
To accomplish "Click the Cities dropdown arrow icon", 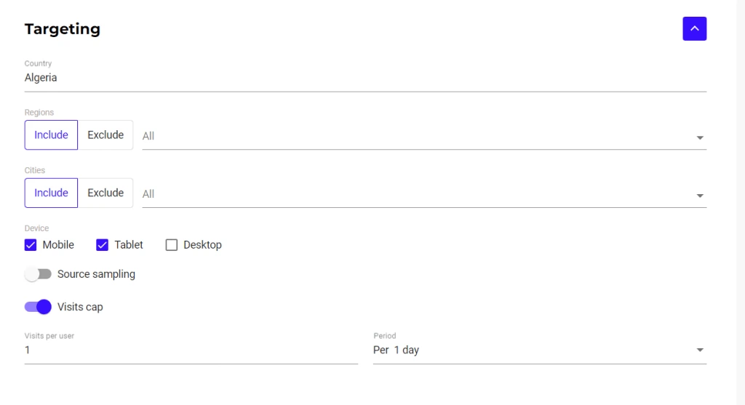I will click(x=699, y=196).
